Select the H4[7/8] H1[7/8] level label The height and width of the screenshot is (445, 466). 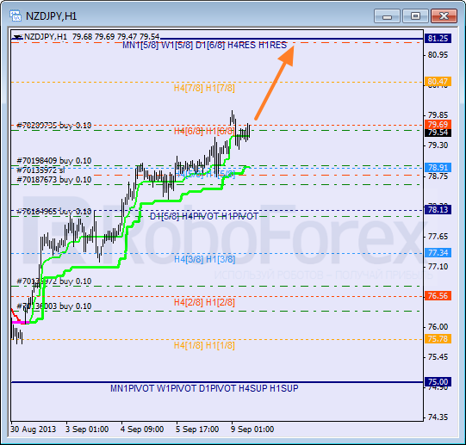pyautogui.click(x=204, y=89)
